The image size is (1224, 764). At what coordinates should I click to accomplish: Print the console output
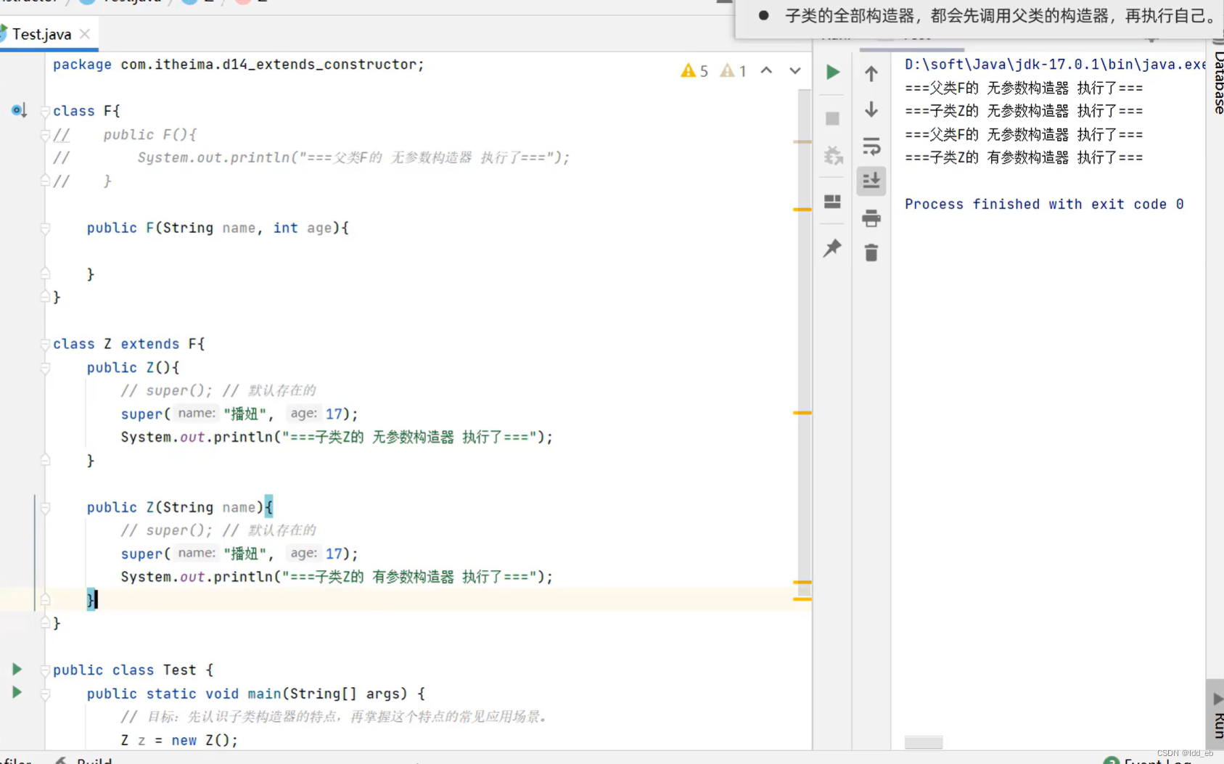pos(871,218)
